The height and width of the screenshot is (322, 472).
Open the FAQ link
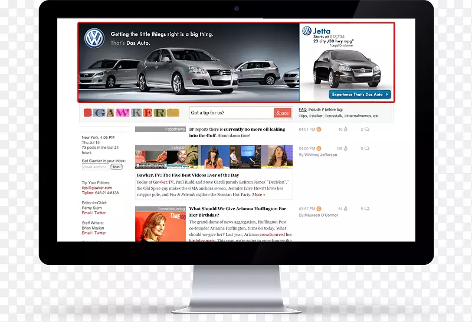(303, 109)
